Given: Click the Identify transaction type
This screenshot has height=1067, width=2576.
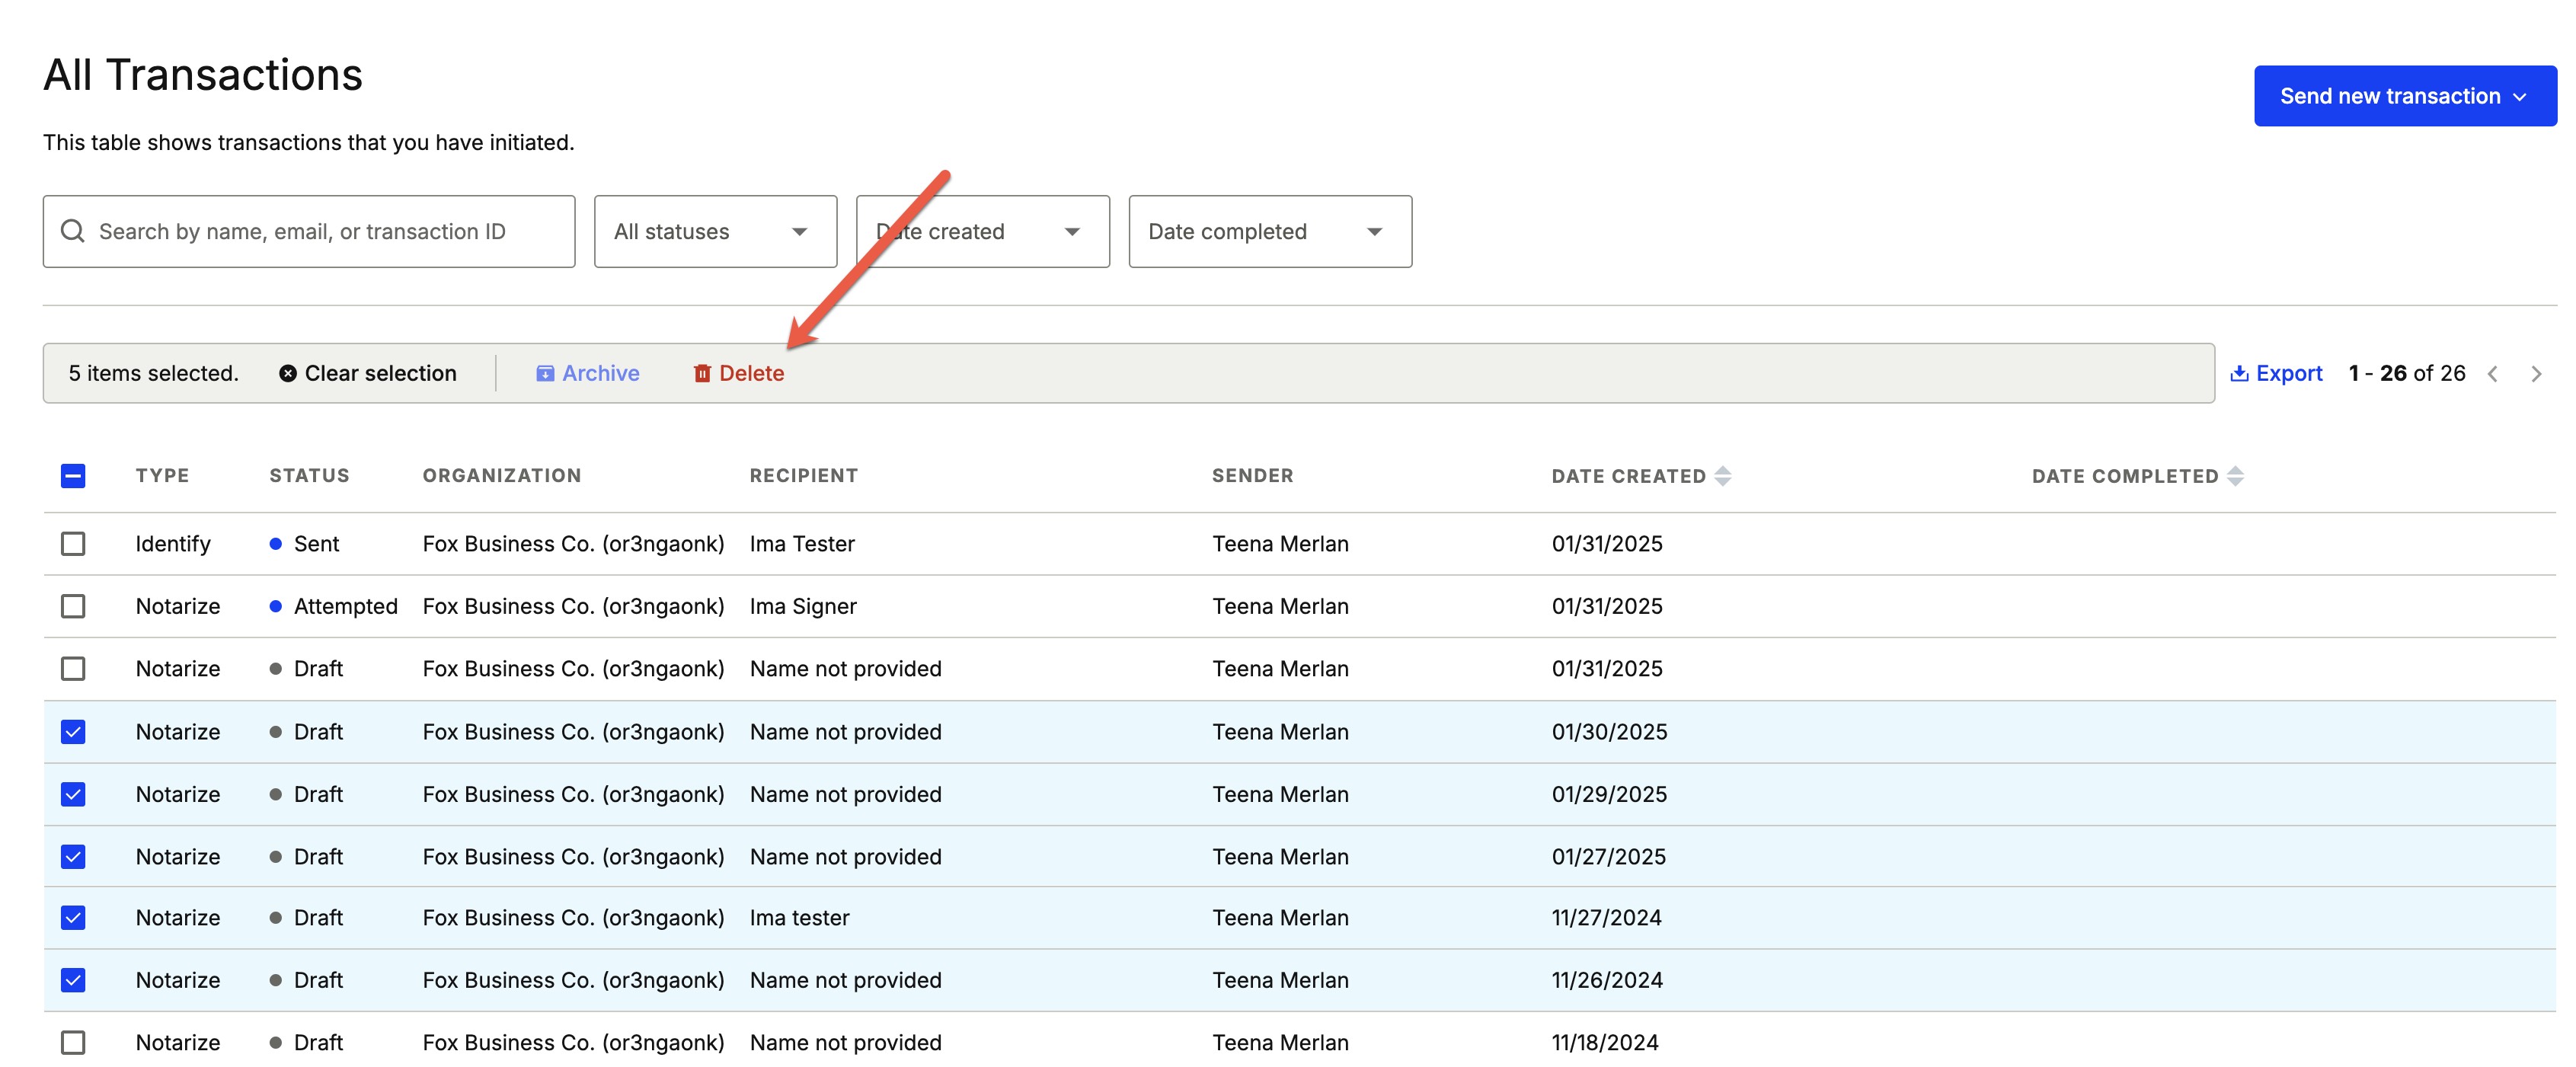Looking at the screenshot, I should tap(173, 544).
